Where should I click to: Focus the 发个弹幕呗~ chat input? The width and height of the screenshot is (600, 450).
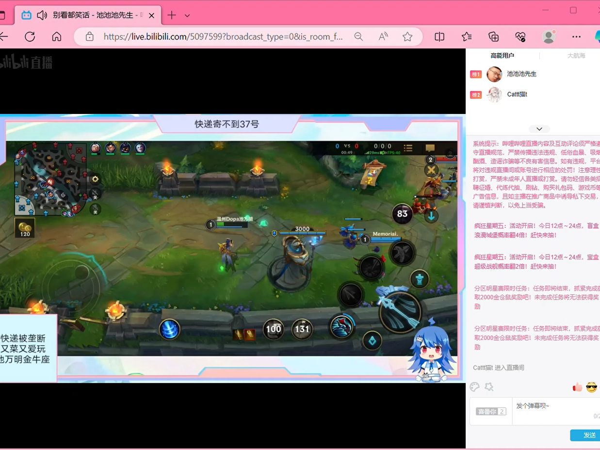556,410
